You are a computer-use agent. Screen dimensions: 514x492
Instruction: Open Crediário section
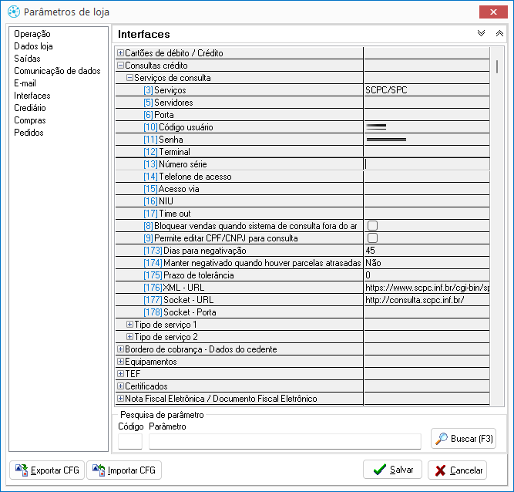[30, 108]
